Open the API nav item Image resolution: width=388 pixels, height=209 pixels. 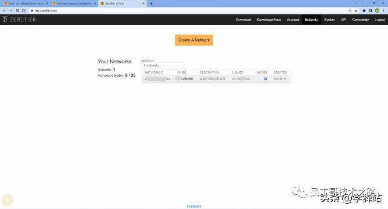[344, 20]
